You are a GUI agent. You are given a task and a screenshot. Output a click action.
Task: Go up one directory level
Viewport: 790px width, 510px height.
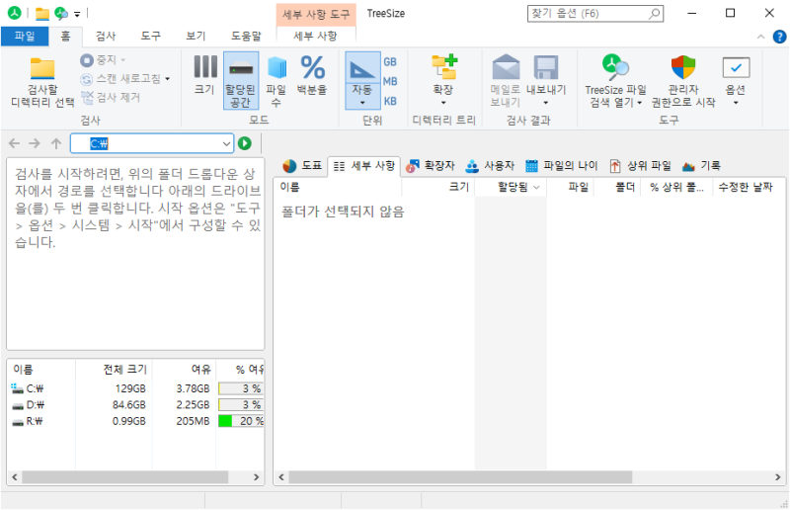pos(56,143)
